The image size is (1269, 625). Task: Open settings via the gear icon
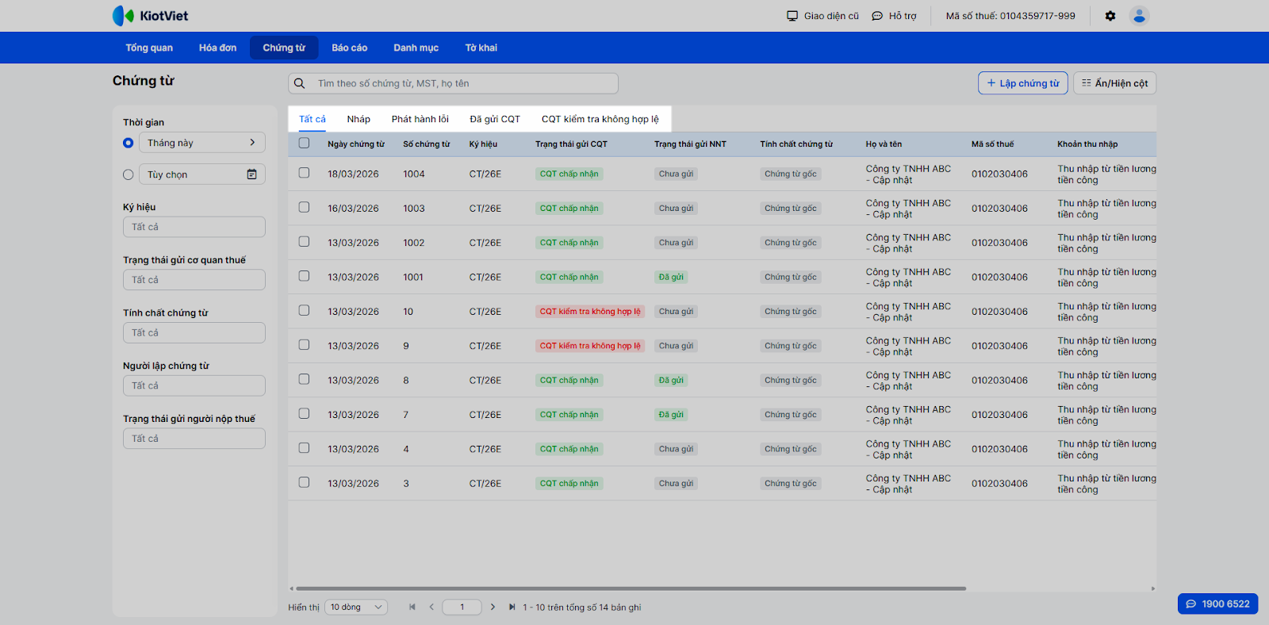tap(1110, 16)
